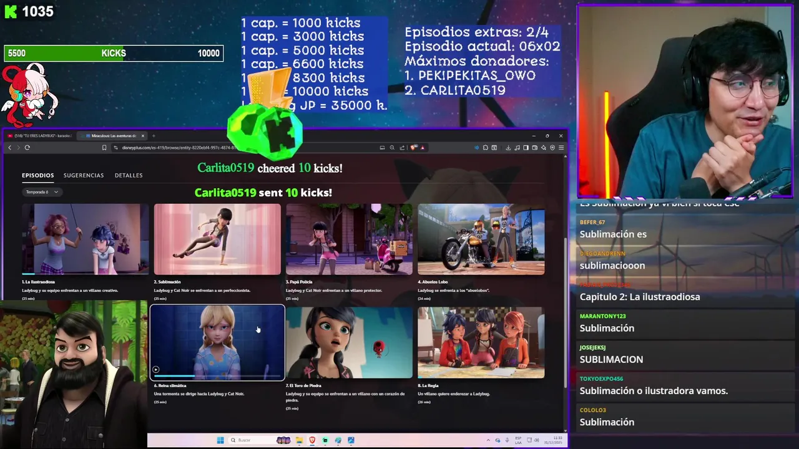Open the music note playlist icon
The width and height of the screenshot is (799, 449).
pos(517,148)
